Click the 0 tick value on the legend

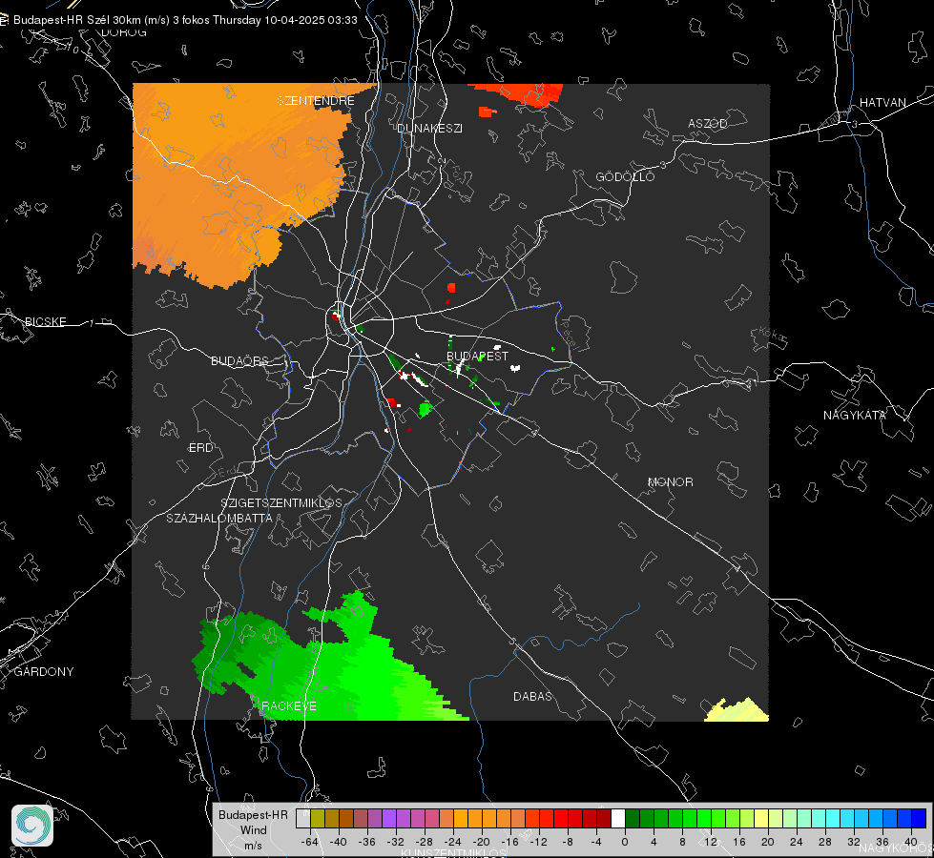[x=625, y=842]
